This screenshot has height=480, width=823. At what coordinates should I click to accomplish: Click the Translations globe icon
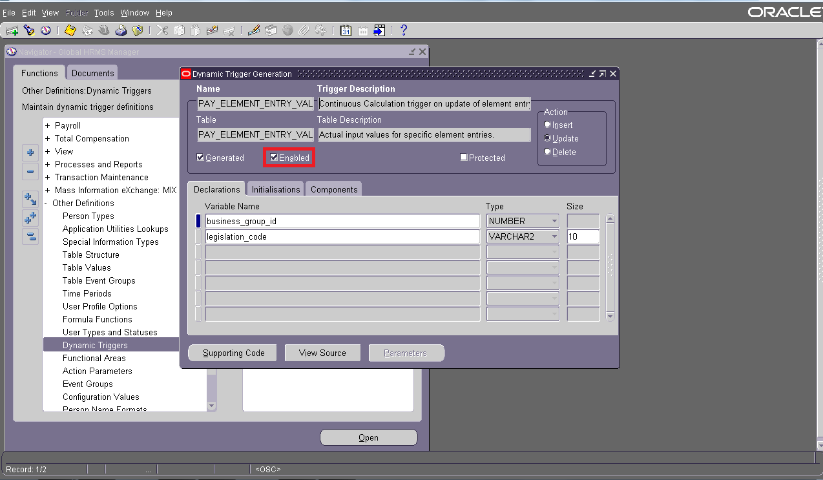[287, 30]
